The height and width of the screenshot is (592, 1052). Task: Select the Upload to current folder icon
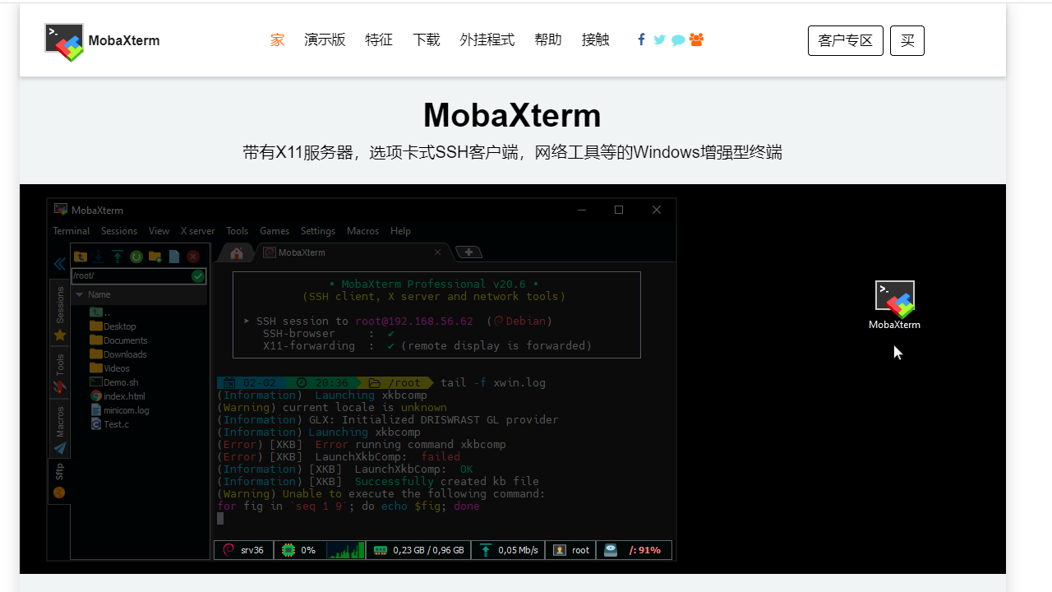point(118,257)
